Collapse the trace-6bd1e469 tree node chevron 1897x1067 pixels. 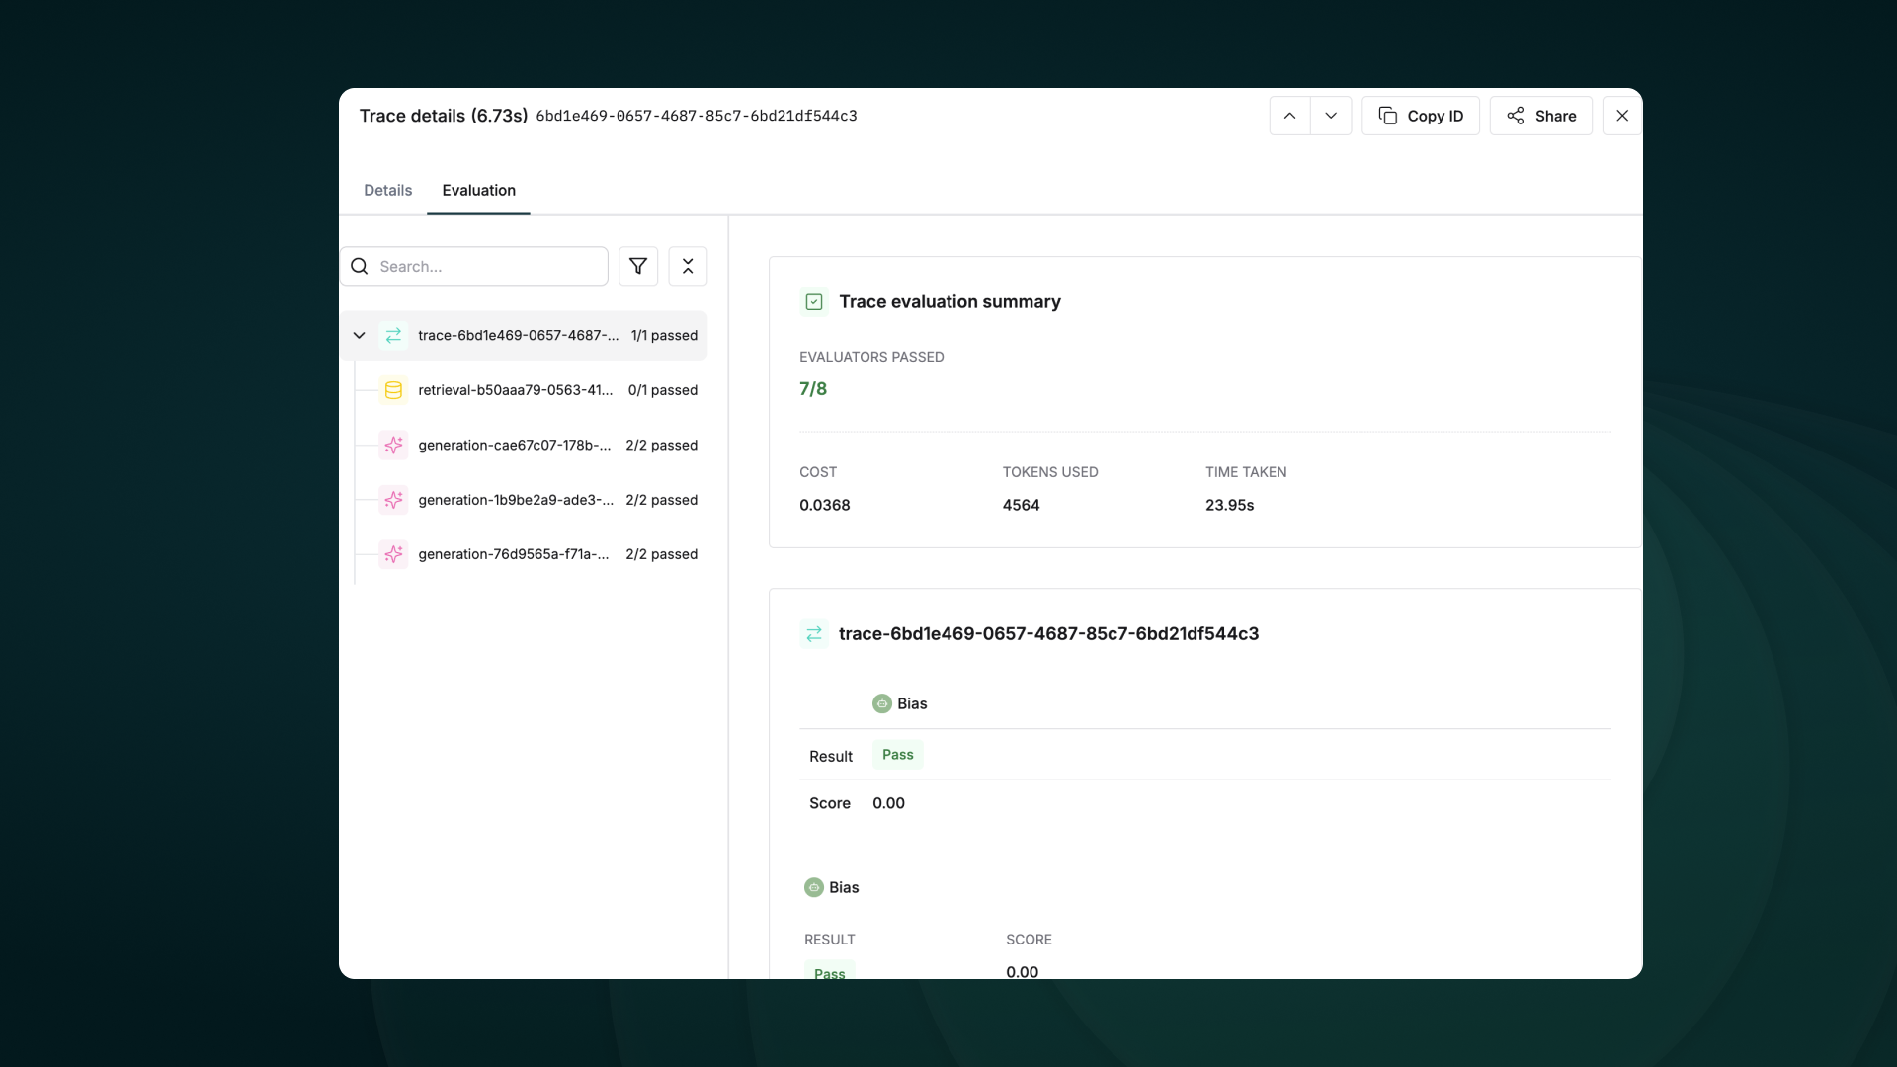[360, 336]
